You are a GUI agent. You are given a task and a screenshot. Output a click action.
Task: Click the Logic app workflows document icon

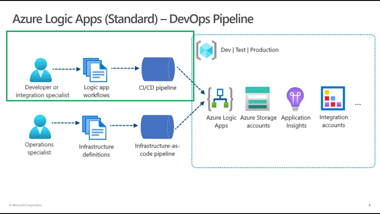(x=95, y=70)
